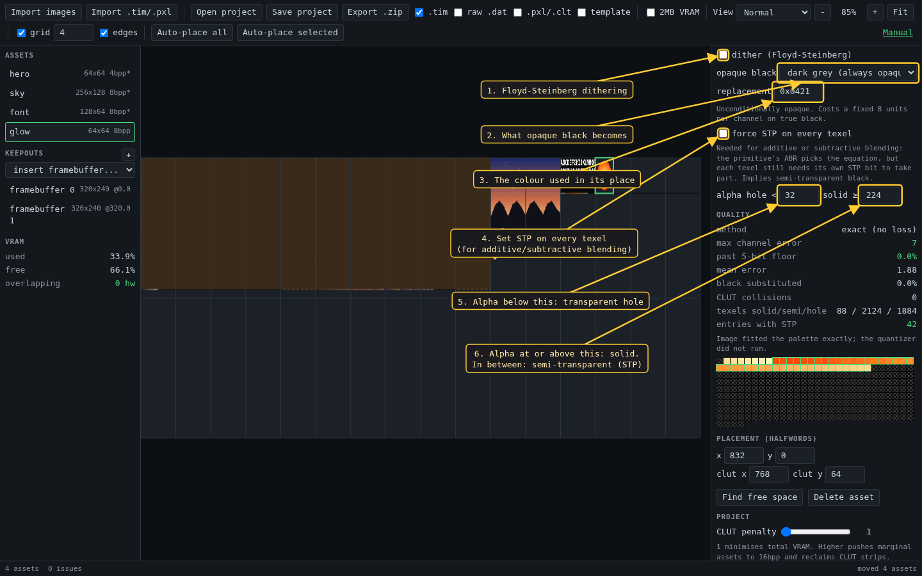Select the hero asset row
922x576 pixels.
point(70,74)
